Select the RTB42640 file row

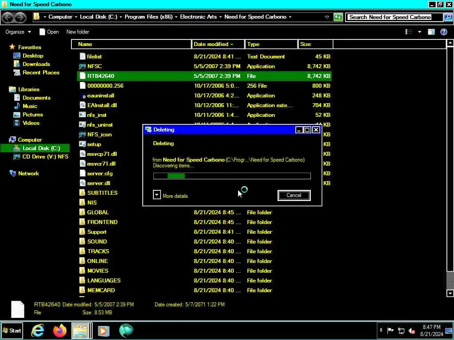click(204, 76)
